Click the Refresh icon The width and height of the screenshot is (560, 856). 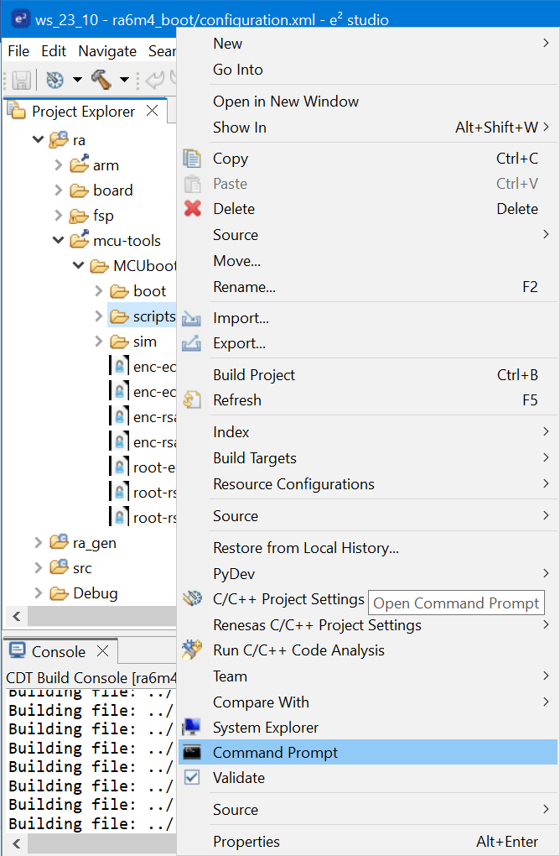click(x=192, y=400)
